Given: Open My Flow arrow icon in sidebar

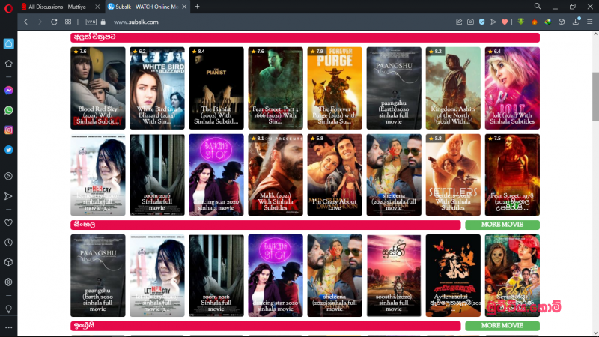Looking at the screenshot, I should [9, 196].
